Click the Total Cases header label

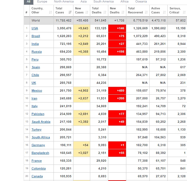60,10
